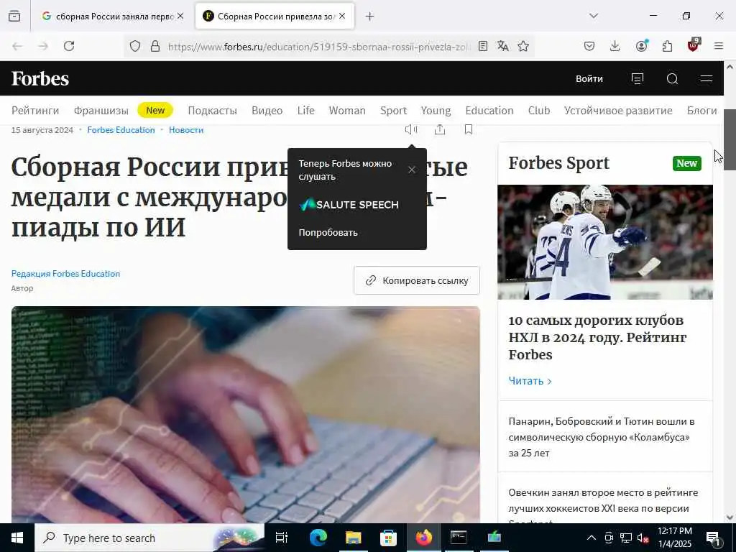This screenshot has height=552, width=736.
Task: Open the news feed icon next to Войти
Action: [638, 78]
